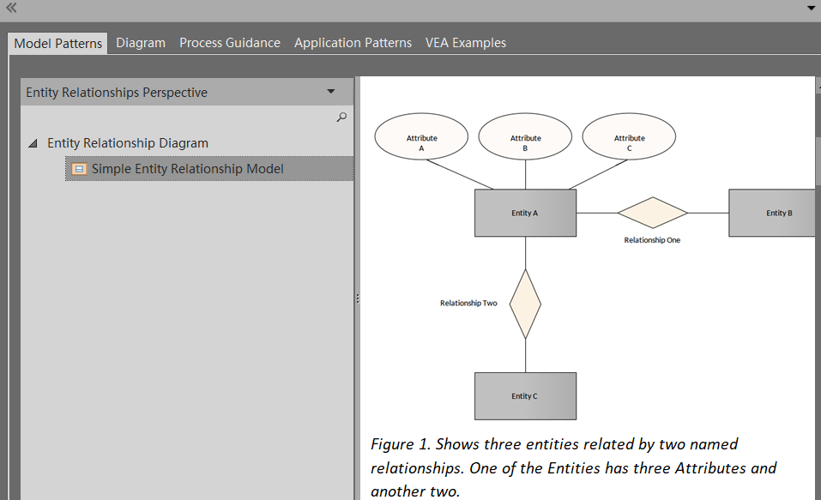Click the Entity A rectangle in the diagram
821x500 pixels.
(x=524, y=212)
